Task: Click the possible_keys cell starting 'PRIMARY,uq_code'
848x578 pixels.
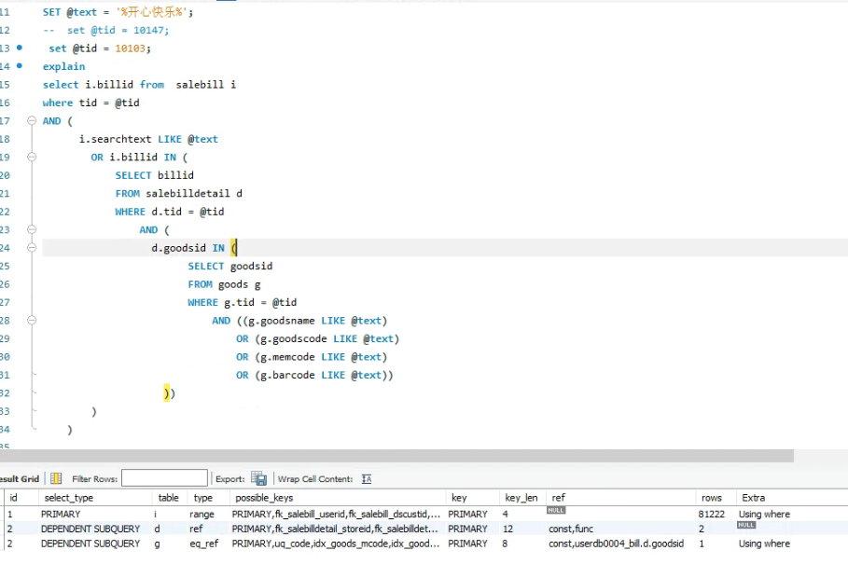Action: pos(336,544)
